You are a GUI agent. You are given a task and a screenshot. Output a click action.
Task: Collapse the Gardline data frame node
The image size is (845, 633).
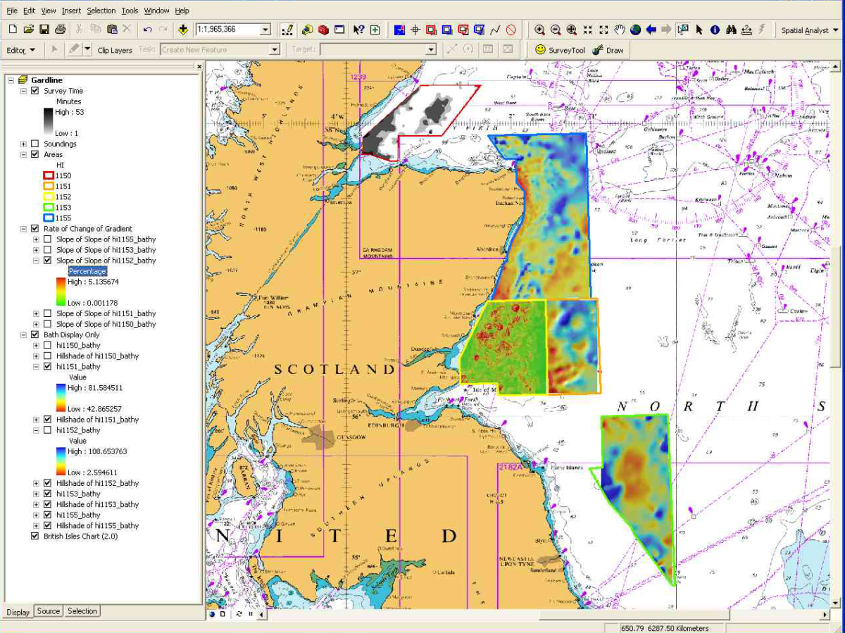pos(11,80)
